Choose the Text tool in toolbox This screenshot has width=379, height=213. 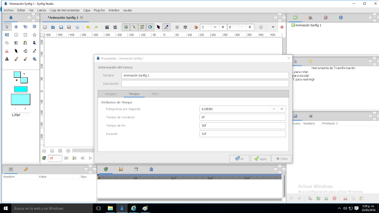pos(7,59)
